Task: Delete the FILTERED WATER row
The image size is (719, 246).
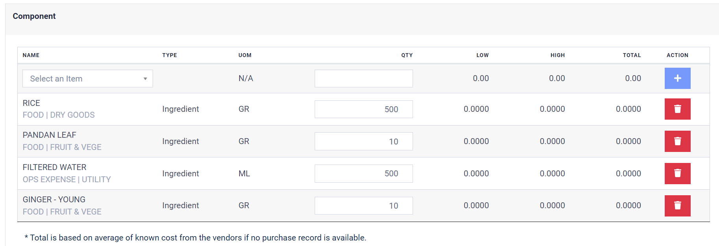Action: (677, 174)
